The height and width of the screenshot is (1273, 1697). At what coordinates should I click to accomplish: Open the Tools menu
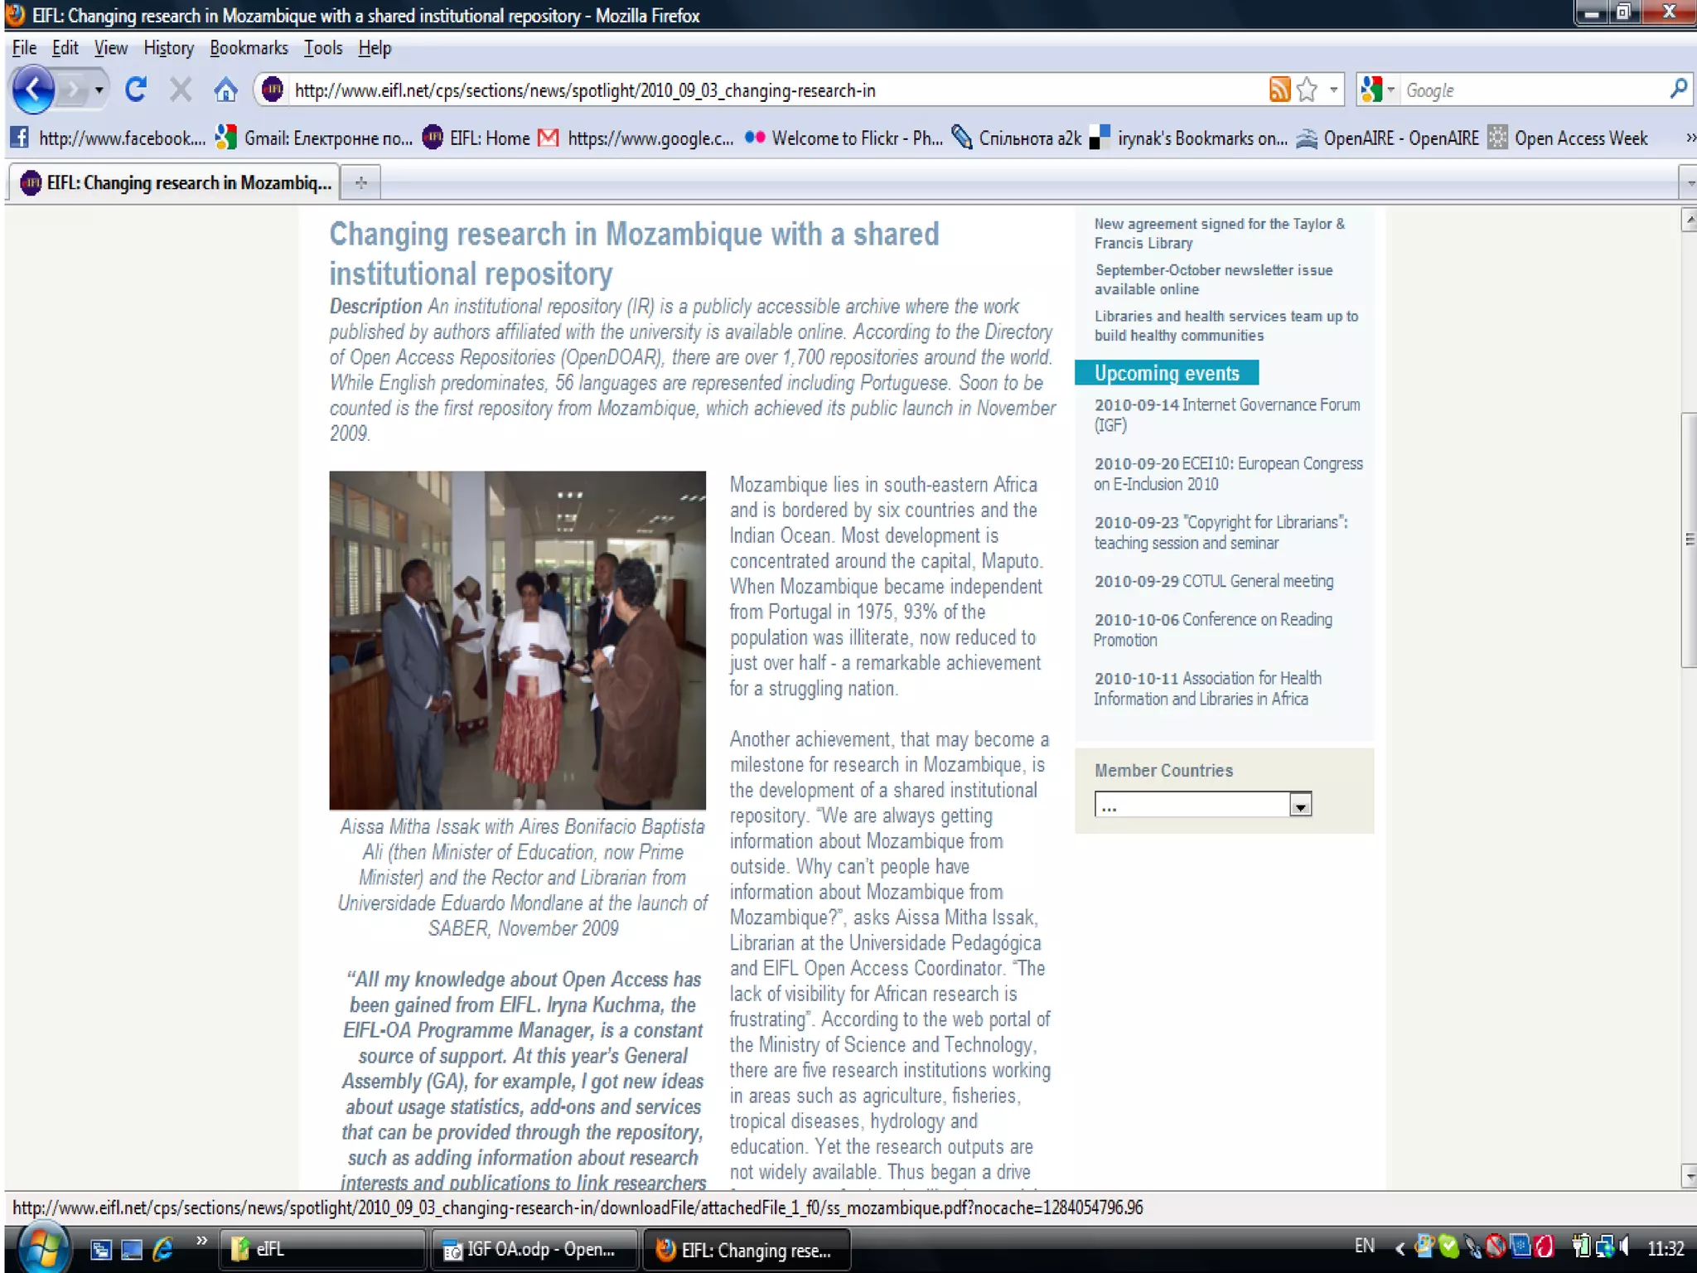pos(322,48)
